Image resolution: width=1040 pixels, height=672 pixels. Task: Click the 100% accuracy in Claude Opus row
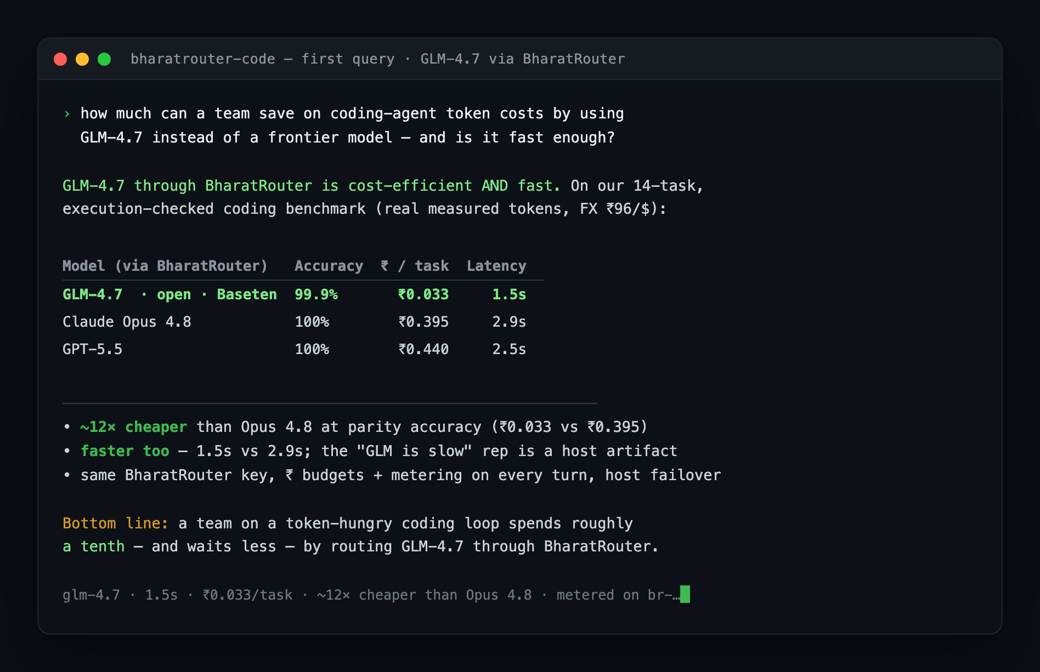(312, 322)
